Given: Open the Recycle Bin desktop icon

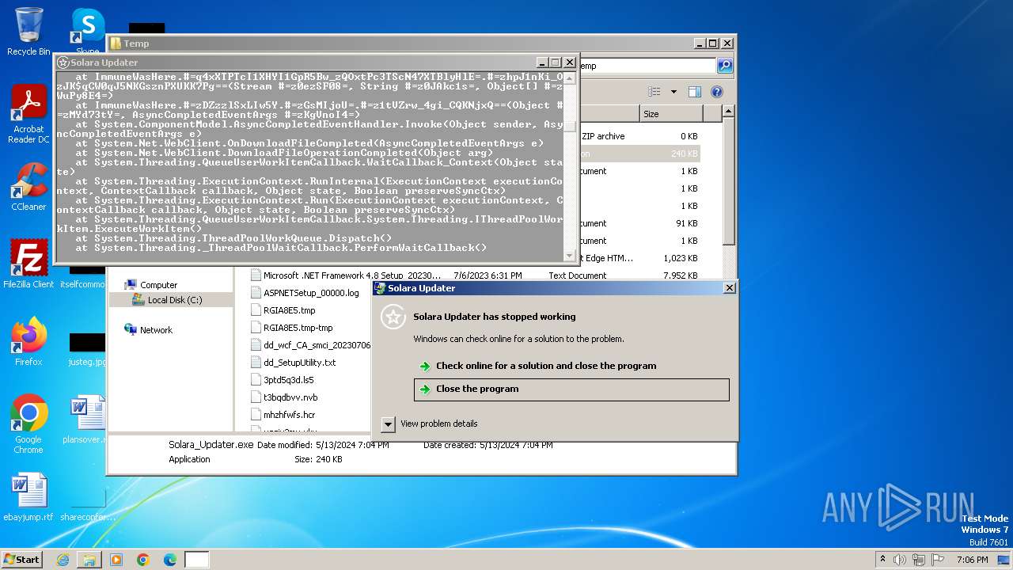Looking at the screenshot, I should click(x=28, y=32).
